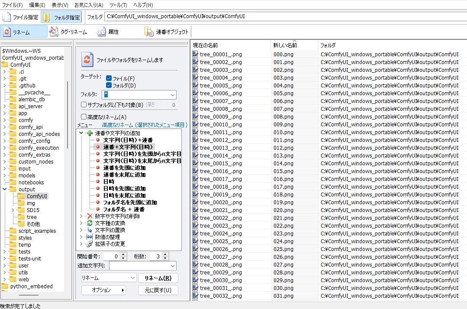This screenshot has height=309, width=467.
Task: Enable the Advanced Rename (高度なリネーム) checkbox
Action: click(x=84, y=117)
